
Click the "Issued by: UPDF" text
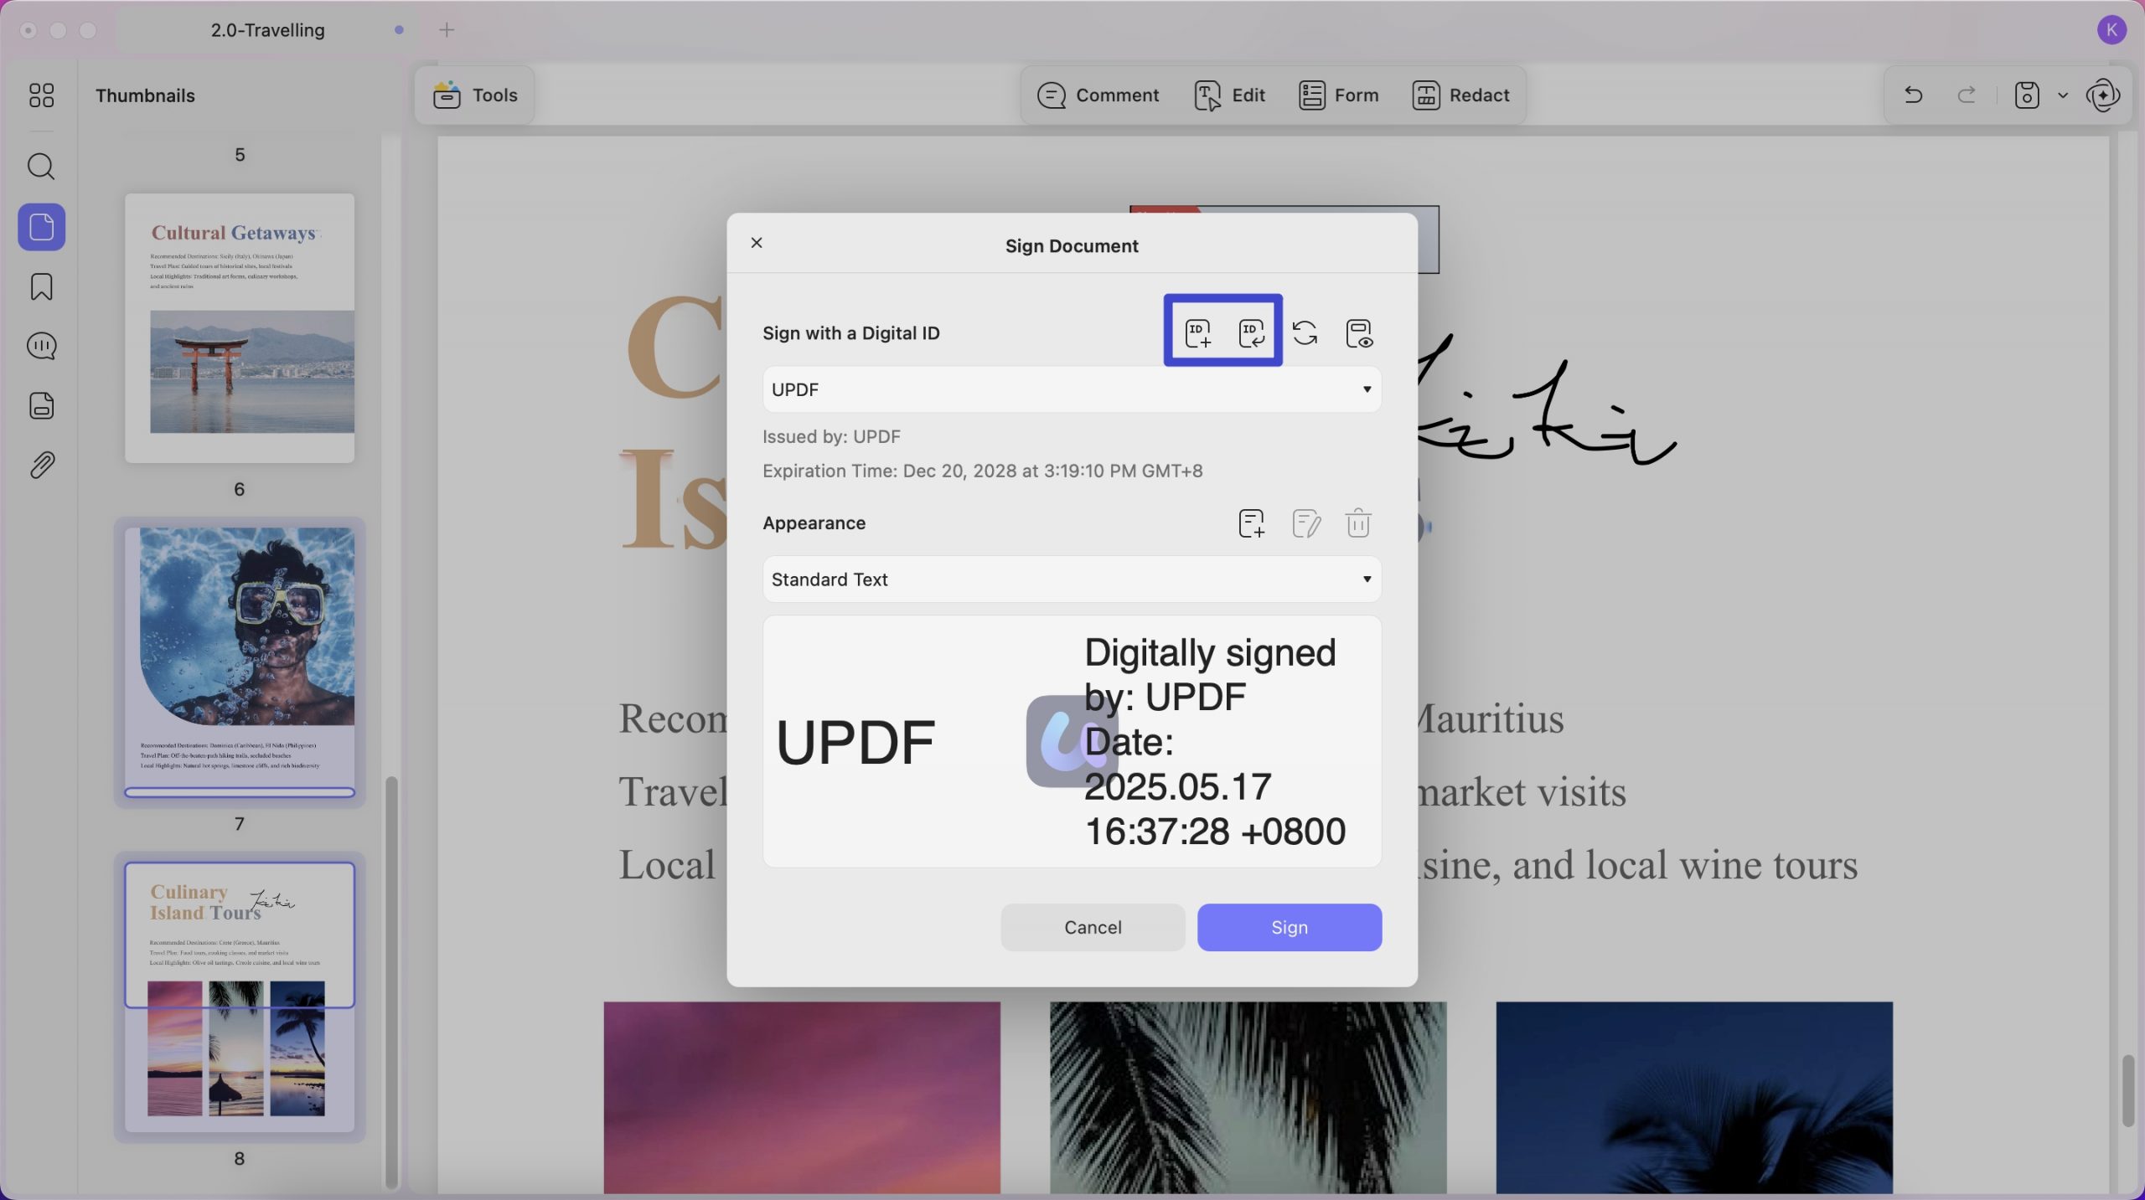(x=831, y=436)
